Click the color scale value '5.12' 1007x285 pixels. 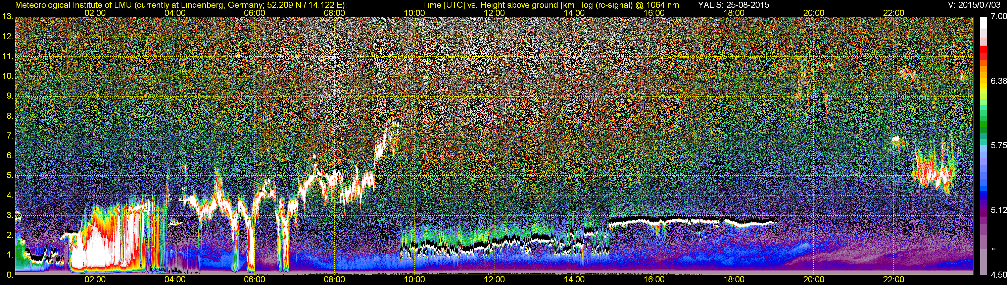999,210
